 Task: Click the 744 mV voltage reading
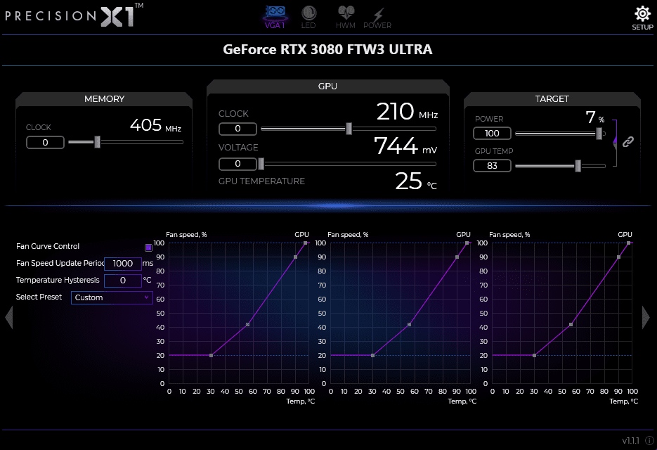coord(405,146)
